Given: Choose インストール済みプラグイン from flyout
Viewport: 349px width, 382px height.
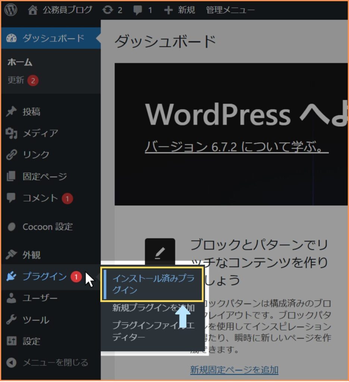Looking at the screenshot, I should pos(153,284).
